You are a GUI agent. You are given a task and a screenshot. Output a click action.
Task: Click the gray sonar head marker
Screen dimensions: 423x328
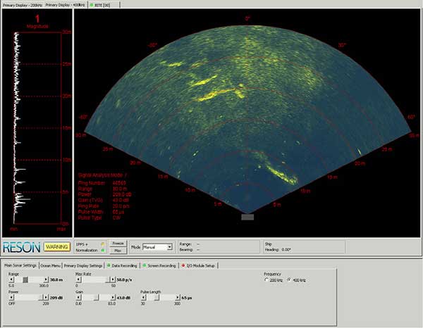click(x=247, y=217)
